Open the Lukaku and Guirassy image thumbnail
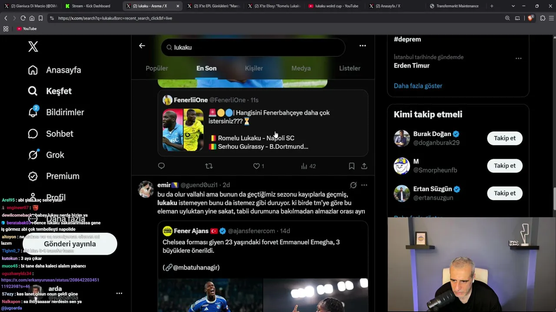The height and width of the screenshot is (312, 556). coord(183,130)
